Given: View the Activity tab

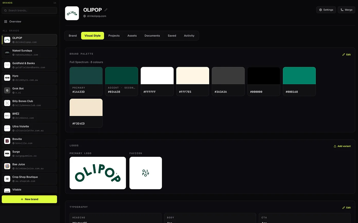Looking at the screenshot, I should click(189, 36).
